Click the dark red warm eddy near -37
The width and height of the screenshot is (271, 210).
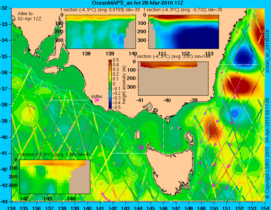(238, 85)
